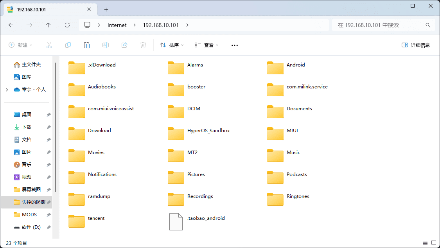Open the 查看 view dropdown
This screenshot has height=248, width=440.
pyautogui.click(x=207, y=45)
